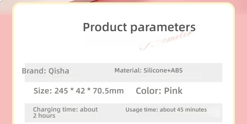Click the pink margin right of the card
Screen dimensions: 247x124
[x=241, y=71]
